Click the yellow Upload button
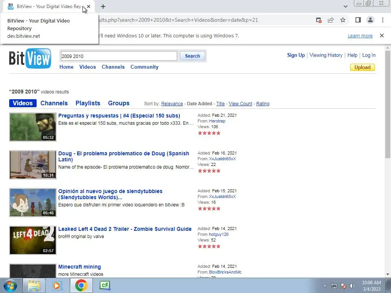 tap(362, 67)
